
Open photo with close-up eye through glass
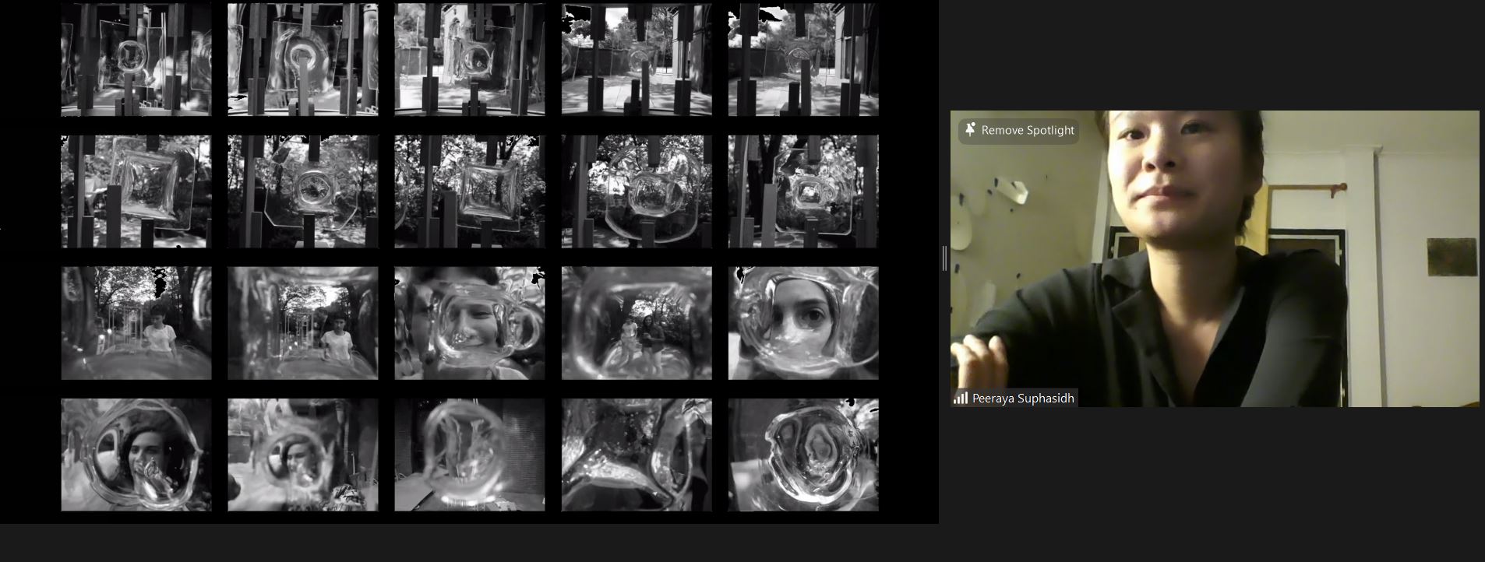pyautogui.click(x=803, y=323)
